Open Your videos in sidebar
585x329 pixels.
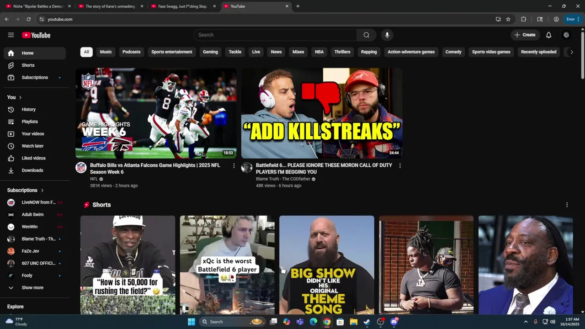pos(35,134)
